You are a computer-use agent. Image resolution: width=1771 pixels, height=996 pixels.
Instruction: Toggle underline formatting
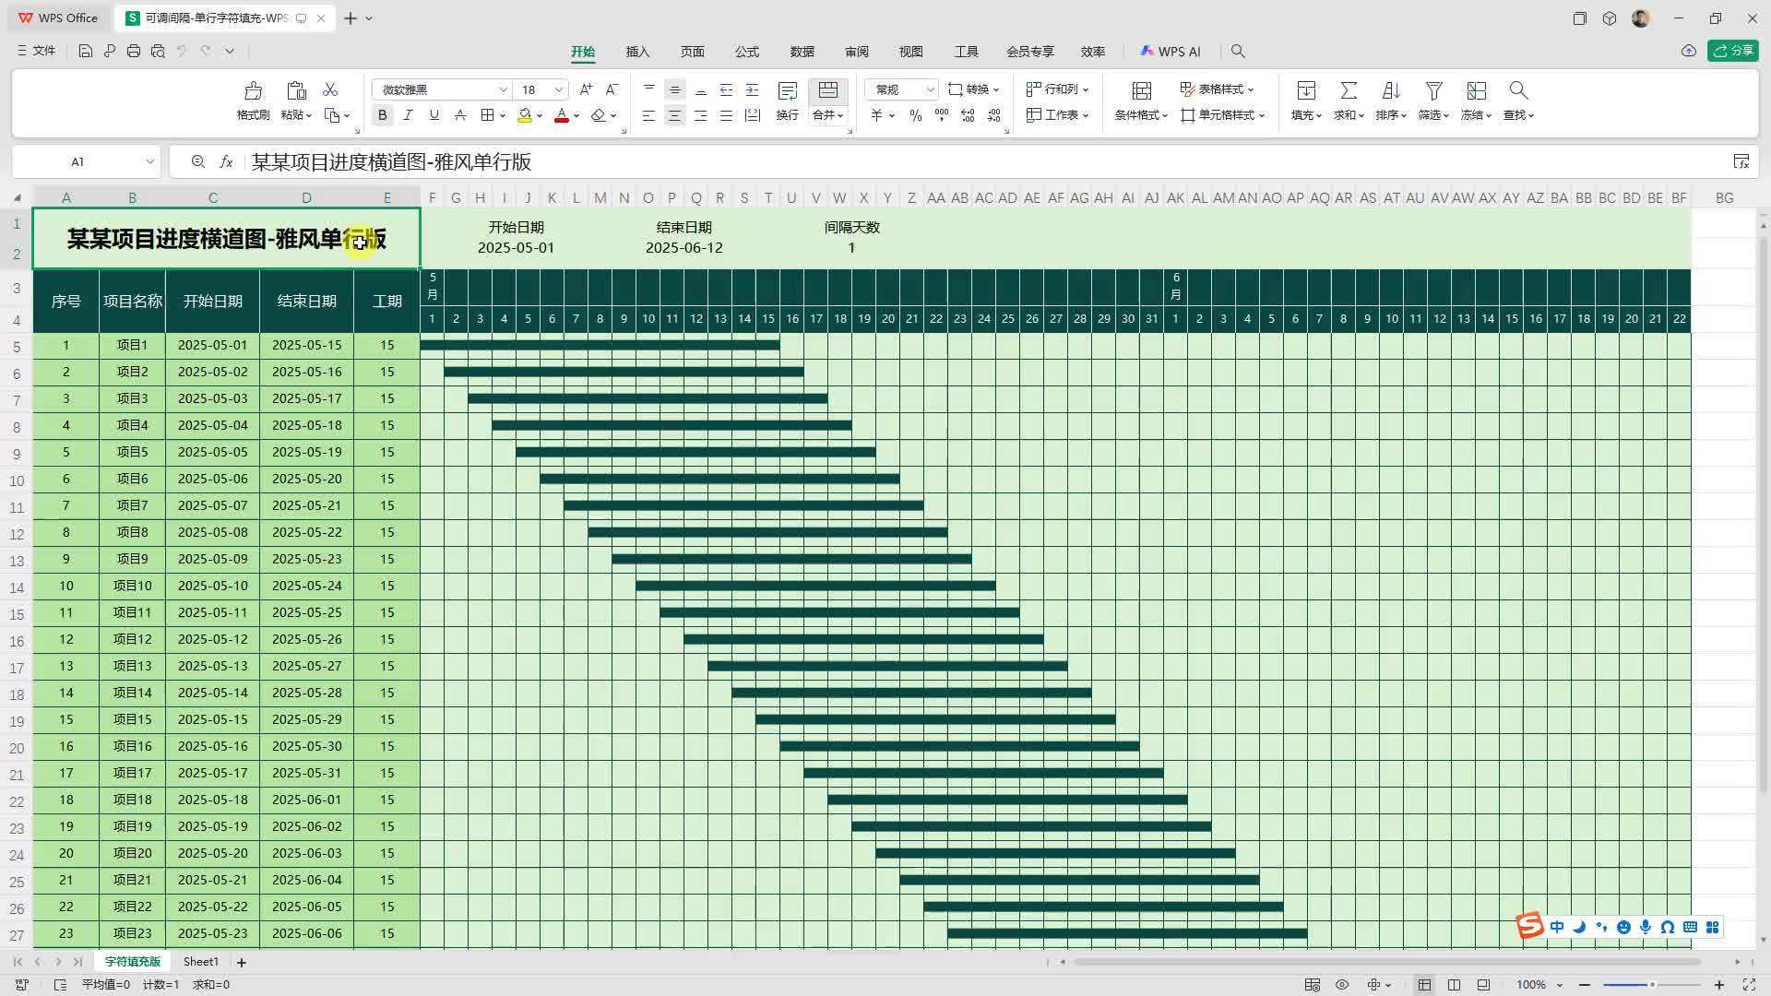(x=434, y=115)
